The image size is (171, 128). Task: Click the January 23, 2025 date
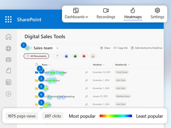tap(100, 96)
